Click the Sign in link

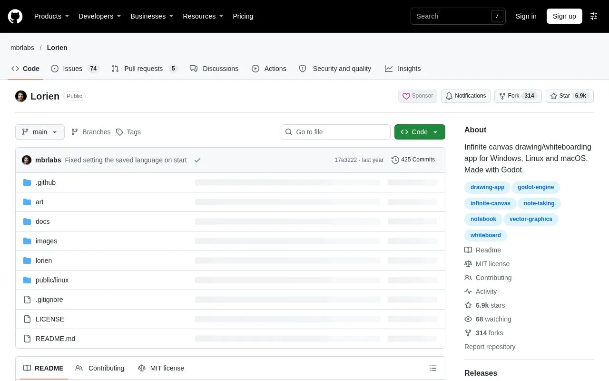tap(526, 16)
